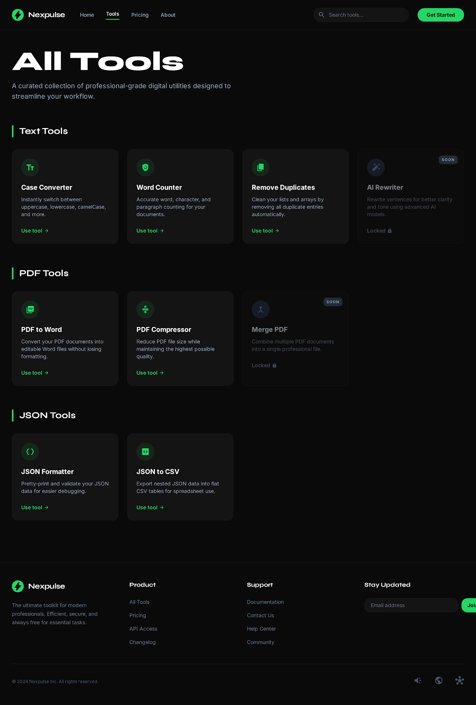This screenshot has width=476, height=705.
Task: Click the megaphone icon in footer
Action: [418, 680]
